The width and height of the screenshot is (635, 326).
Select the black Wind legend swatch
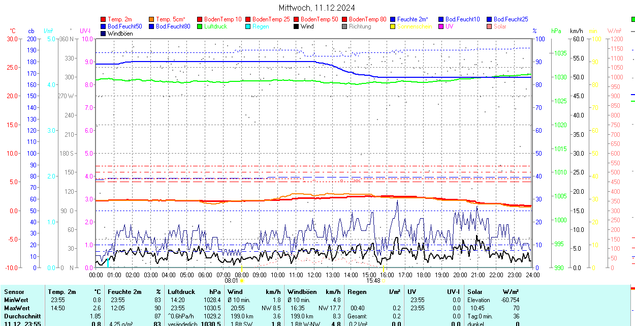[x=297, y=26]
